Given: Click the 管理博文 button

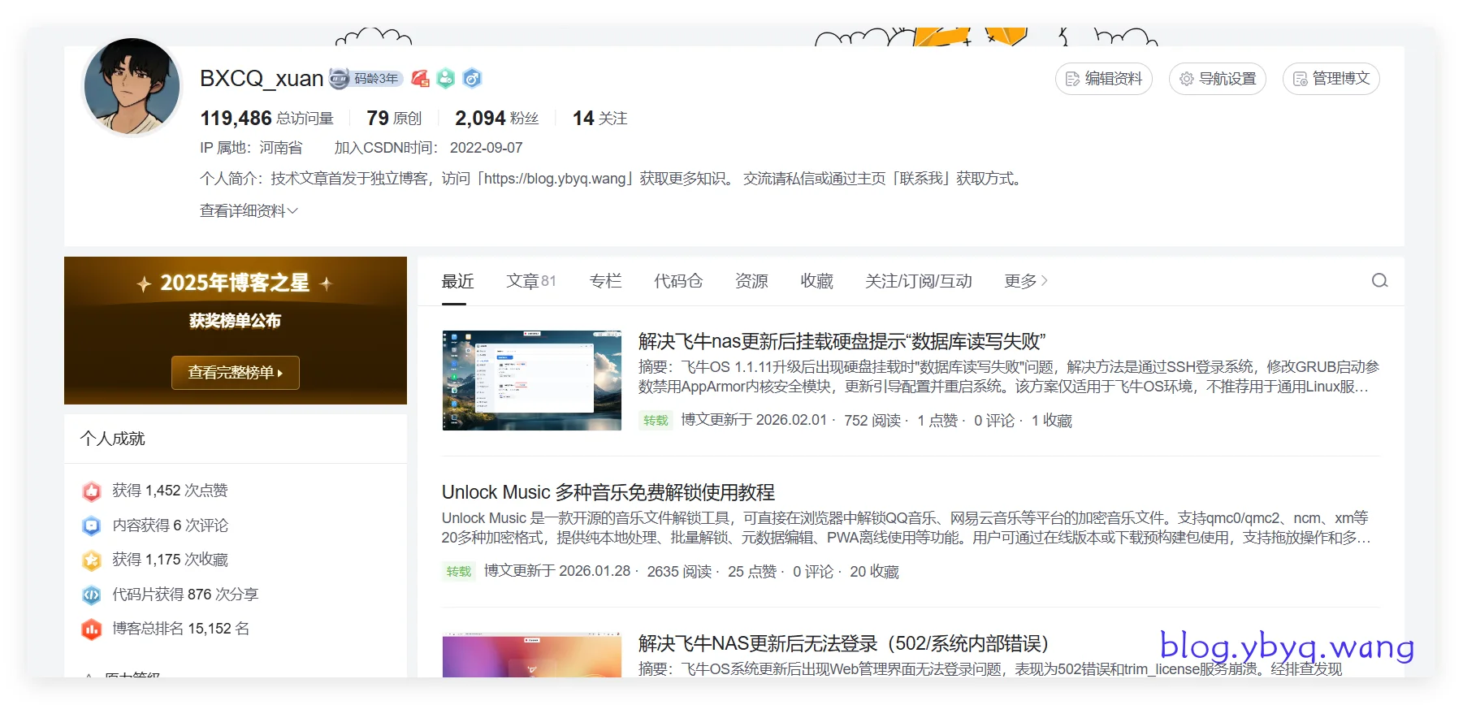Looking at the screenshot, I should click(1331, 79).
